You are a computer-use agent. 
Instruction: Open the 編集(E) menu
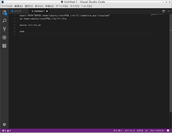[18, 6]
